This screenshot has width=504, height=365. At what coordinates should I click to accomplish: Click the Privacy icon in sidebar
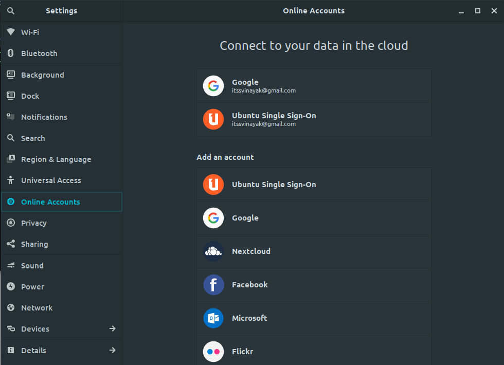tap(10, 223)
